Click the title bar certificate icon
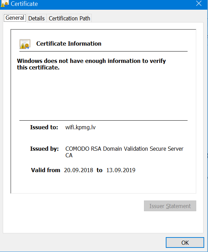The width and height of the screenshot is (208, 252). [4, 3]
